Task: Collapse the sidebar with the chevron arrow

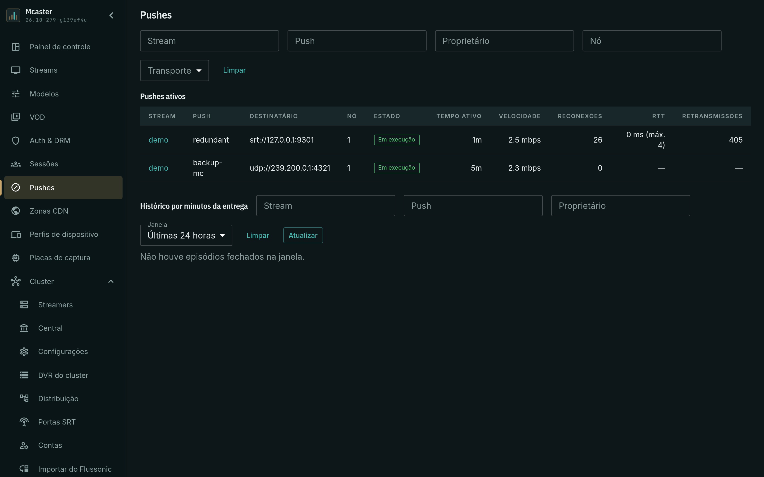Action: coord(111,15)
